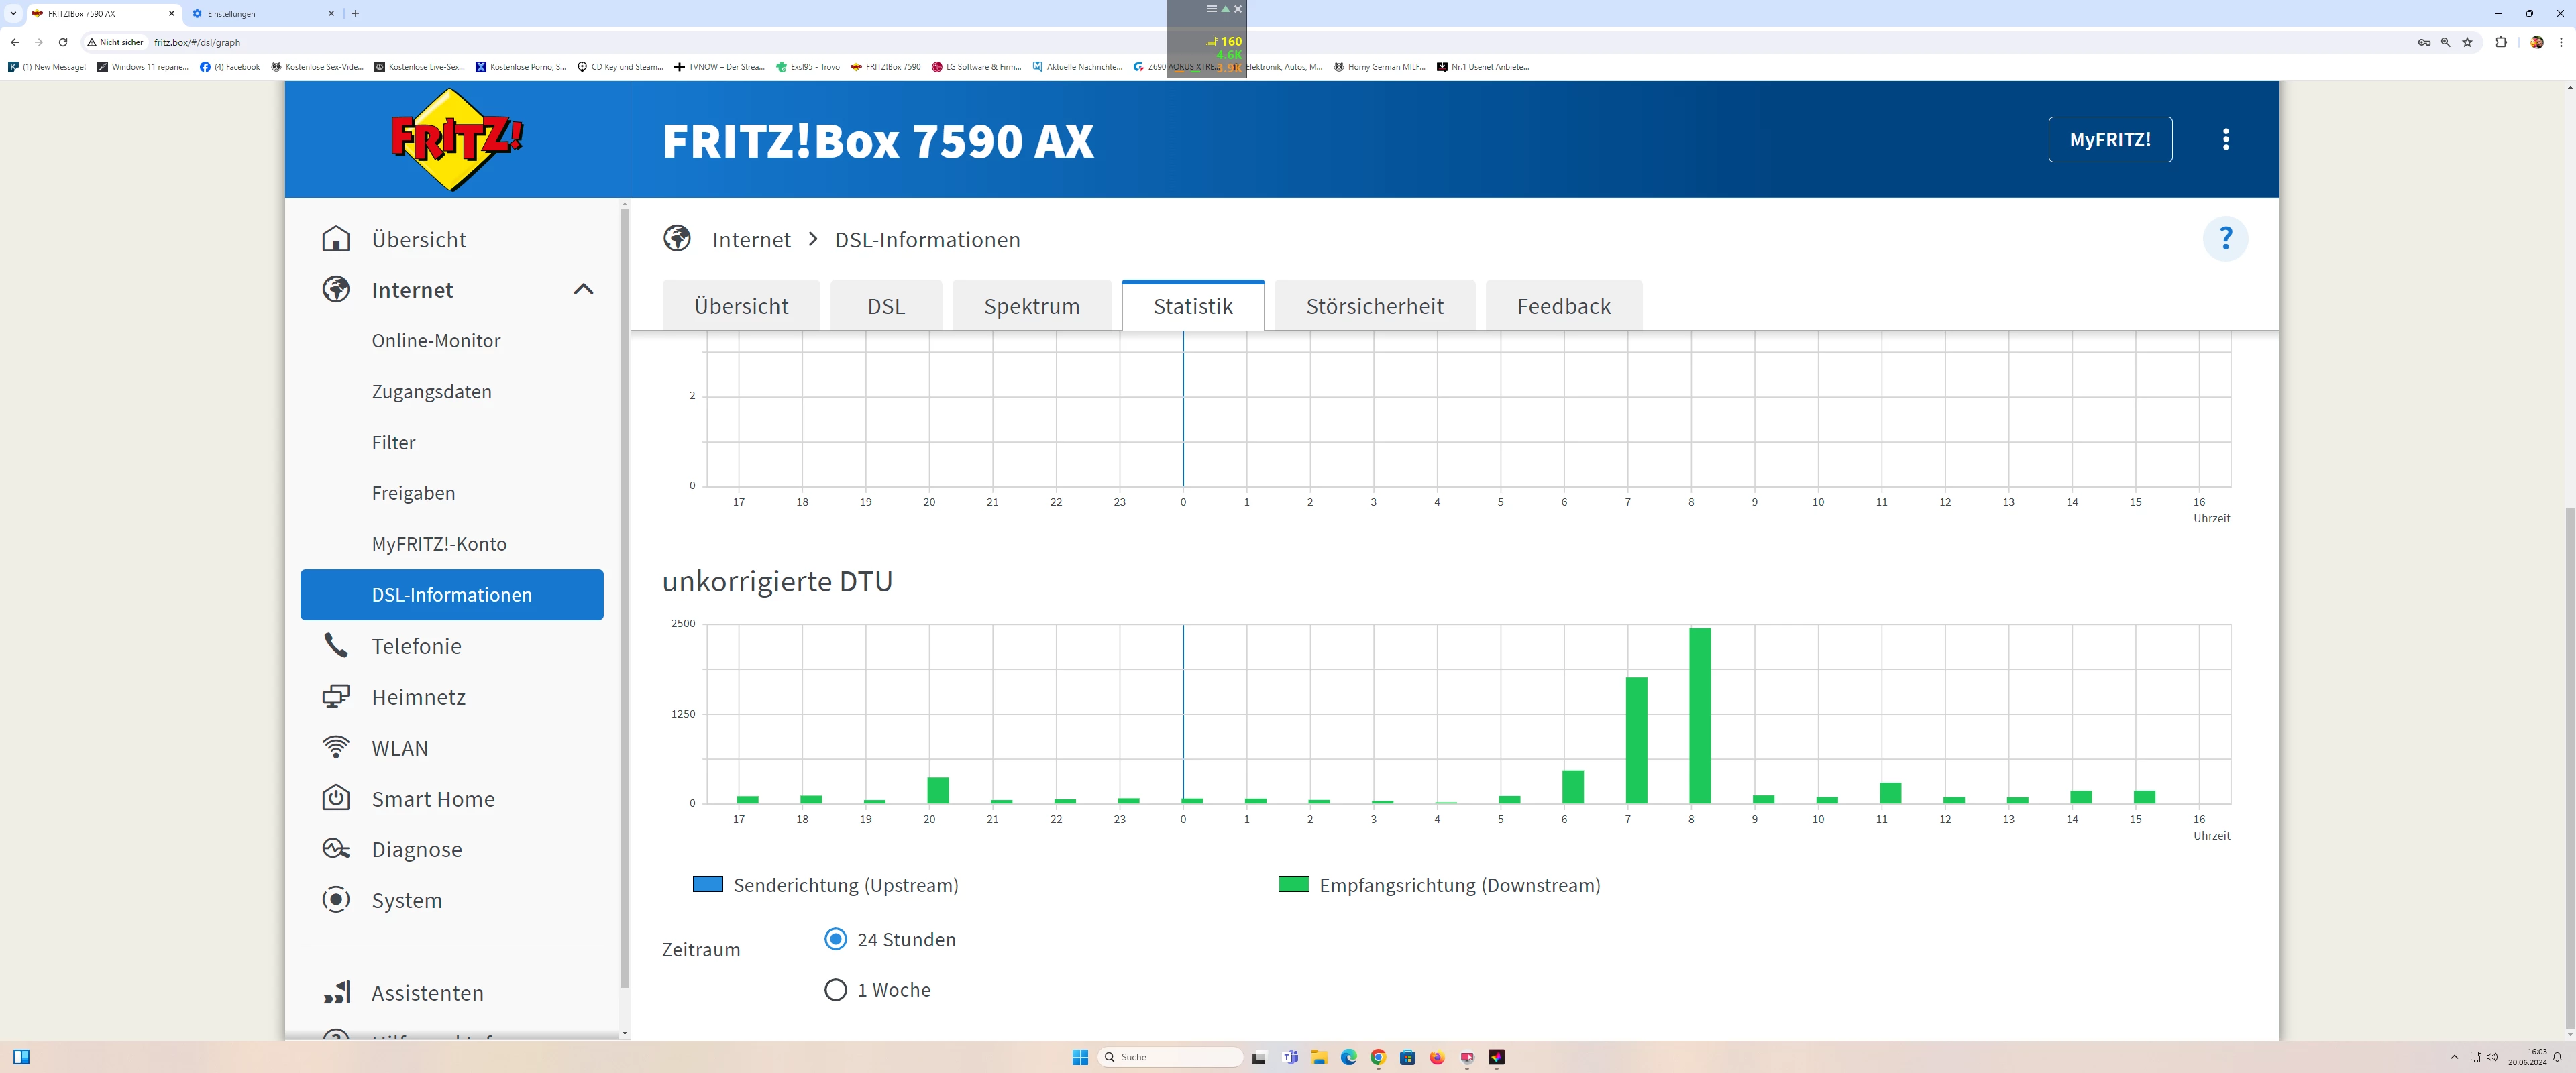The image size is (2576, 1073).
Task: Open the Störsicherheit tab
Action: (x=1374, y=306)
